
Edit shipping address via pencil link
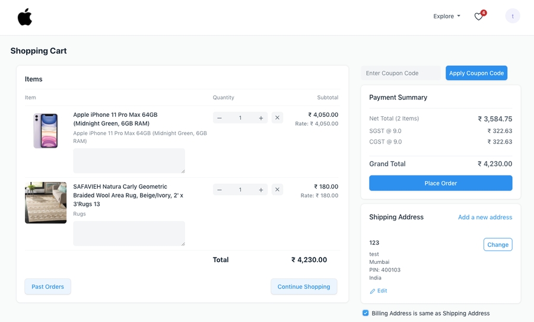point(379,291)
